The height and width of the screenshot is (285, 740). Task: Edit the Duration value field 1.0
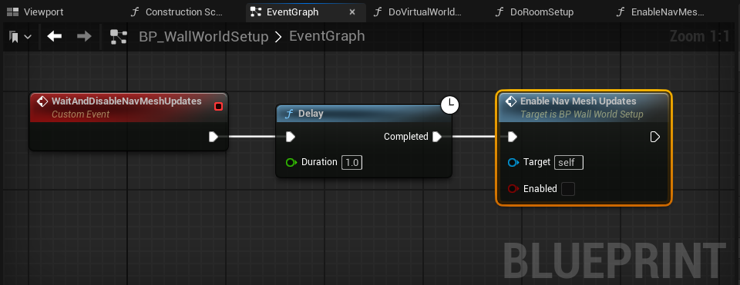351,163
